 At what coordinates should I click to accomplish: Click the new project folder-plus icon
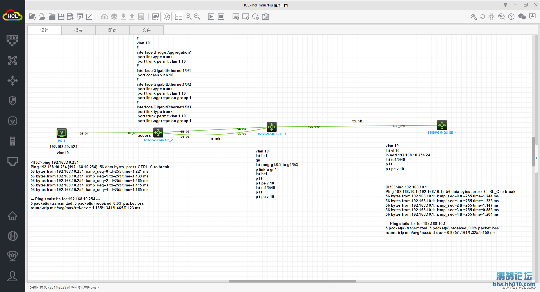(33, 17)
